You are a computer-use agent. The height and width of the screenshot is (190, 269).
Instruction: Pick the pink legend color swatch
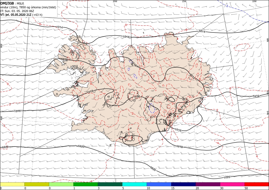click(232, 184)
